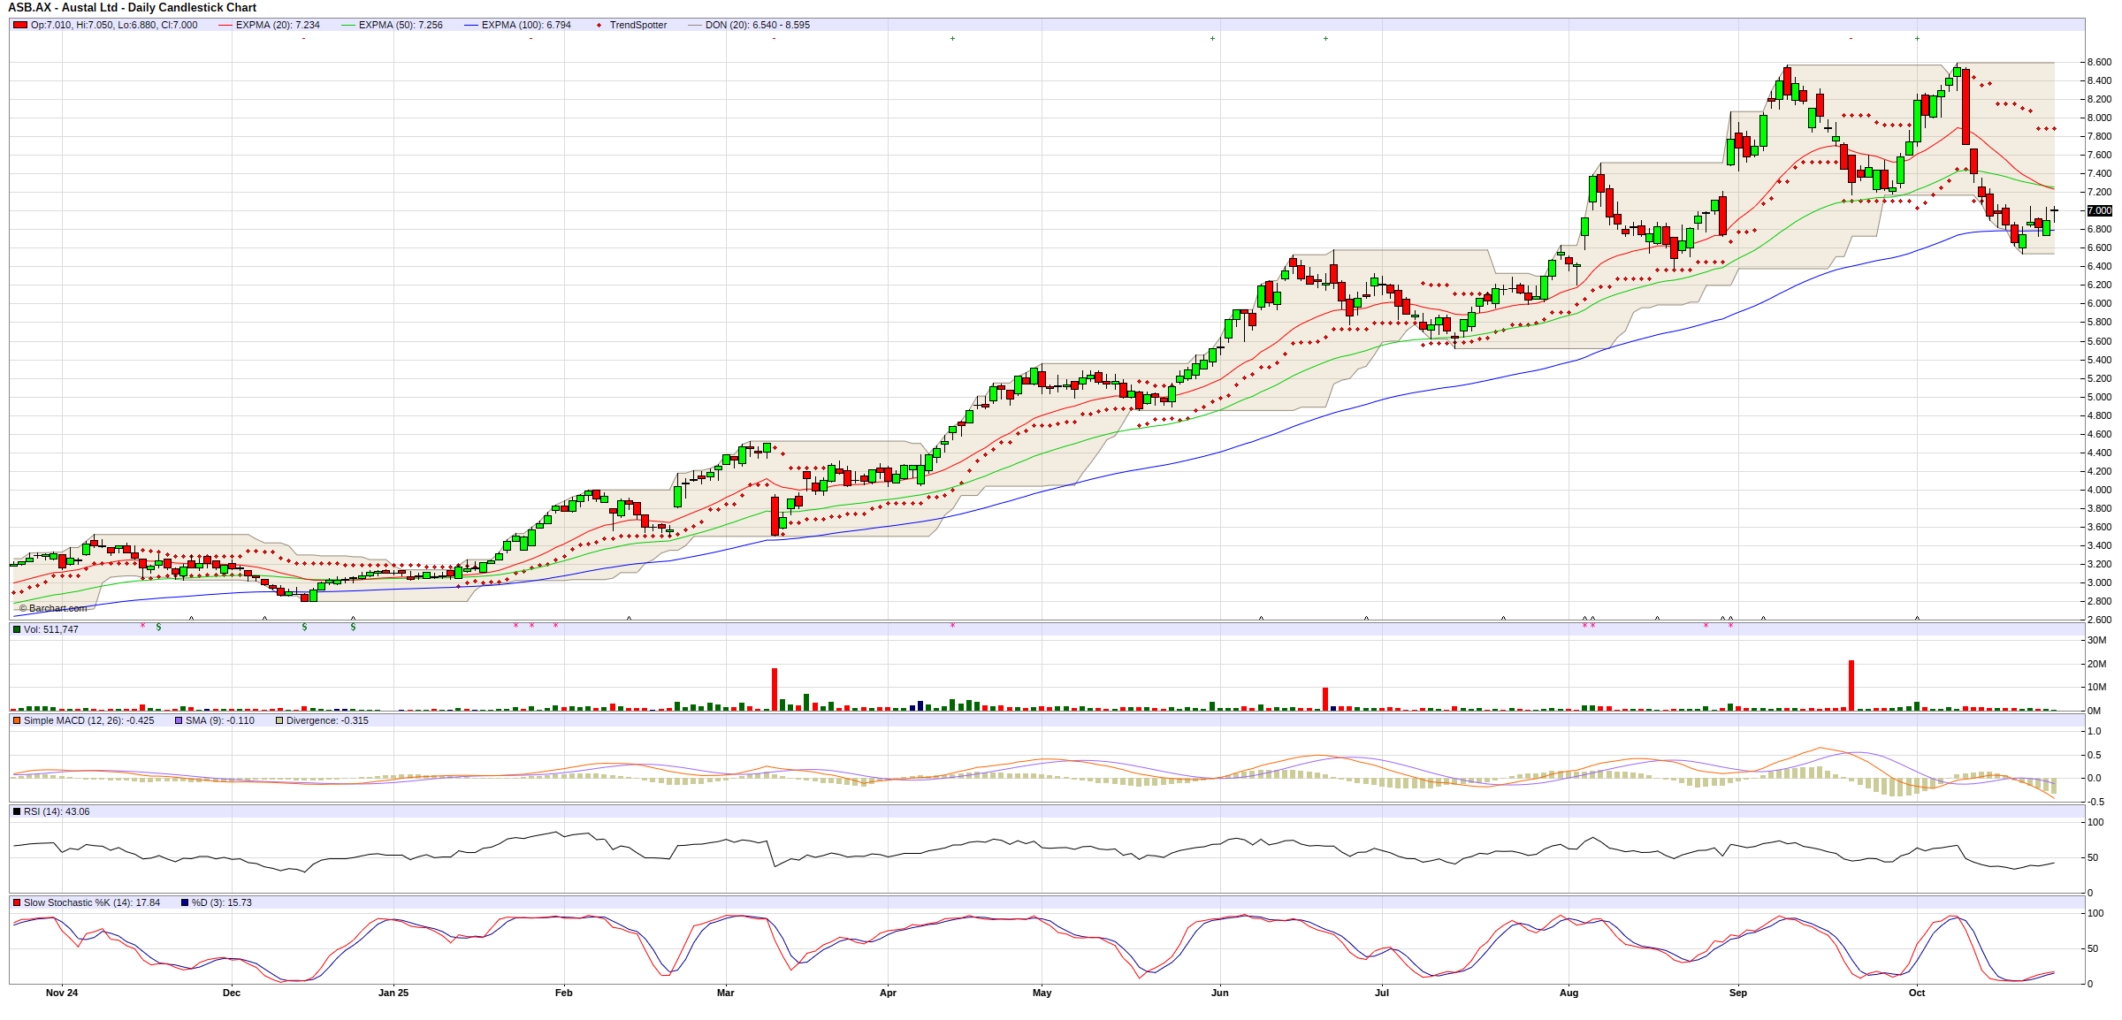Viewport: 2122px width, 1020px height.
Task: Select the EXPMA (100) legend entry
Action: click(x=525, y=25)
